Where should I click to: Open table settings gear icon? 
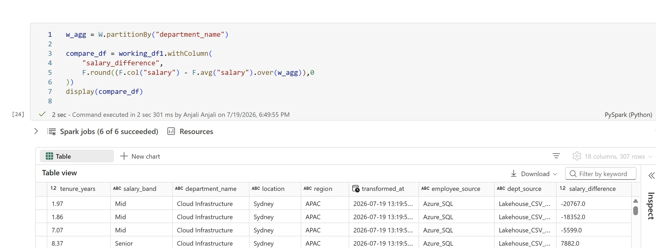(x=577, y=156)
